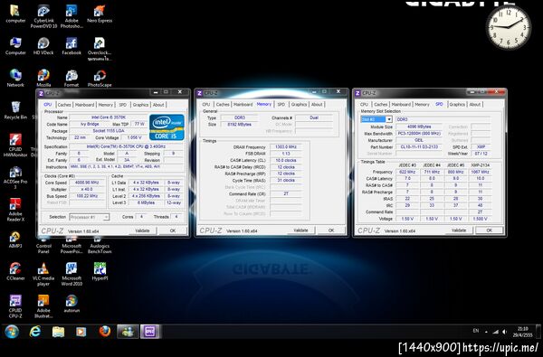This screenshot has width=543, height=357.
Task: Launch CCleaner from the desktop
Action: [15, 271]
